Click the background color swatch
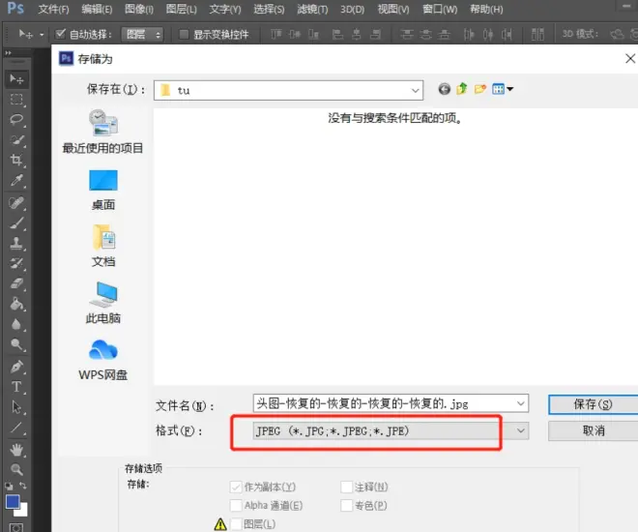The height and width of the screenshot is (532, 638). 22,512
